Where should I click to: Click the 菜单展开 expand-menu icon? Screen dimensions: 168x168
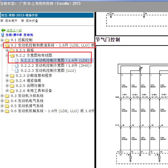[2, 20]
